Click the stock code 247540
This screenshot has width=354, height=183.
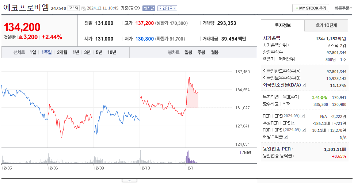point(58,8)
